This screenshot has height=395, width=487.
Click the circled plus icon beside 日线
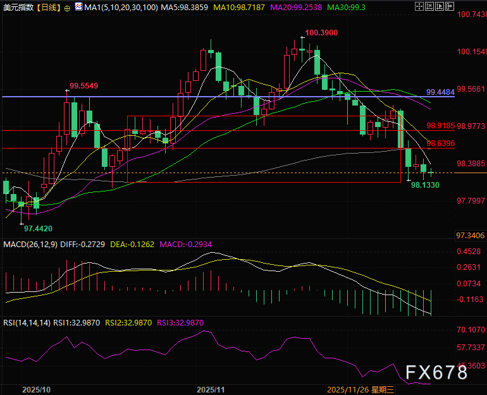coord(67,8)
